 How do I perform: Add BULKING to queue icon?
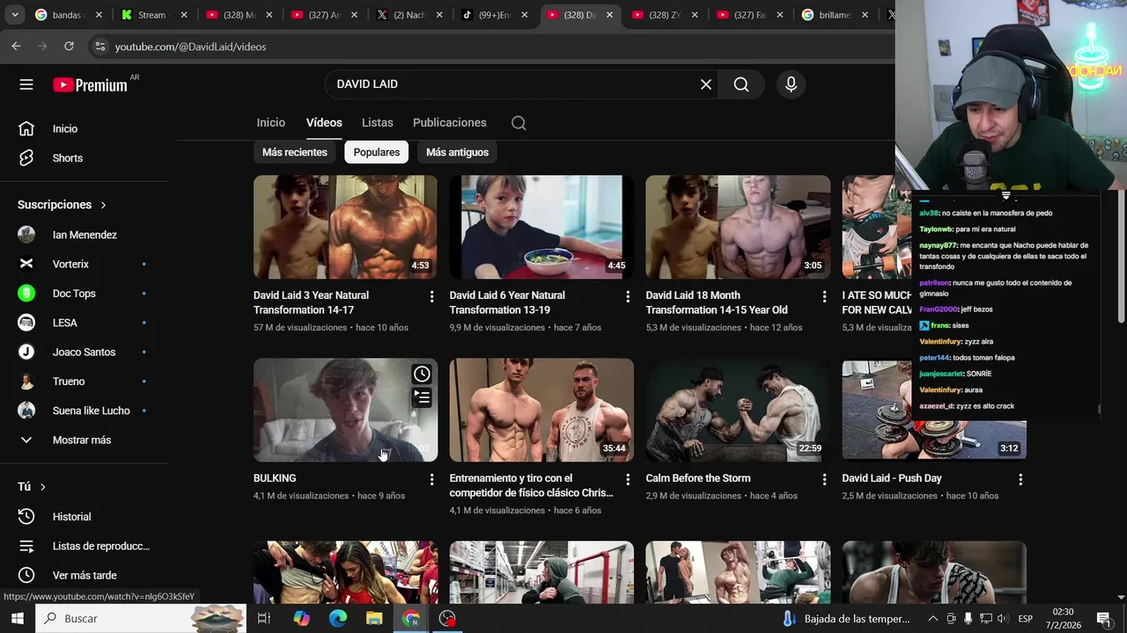422,398
